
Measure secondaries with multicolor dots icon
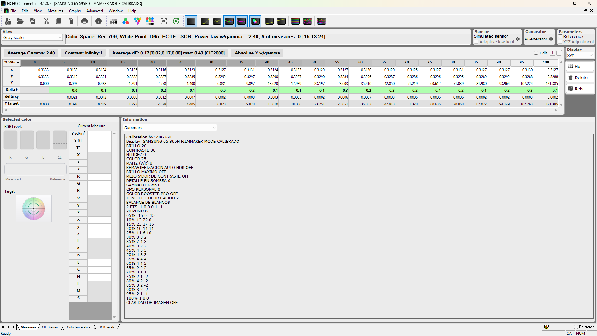pos(138,21)
